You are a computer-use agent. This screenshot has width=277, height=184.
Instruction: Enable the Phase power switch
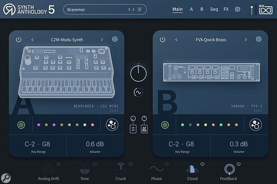(x=167, y=164)
